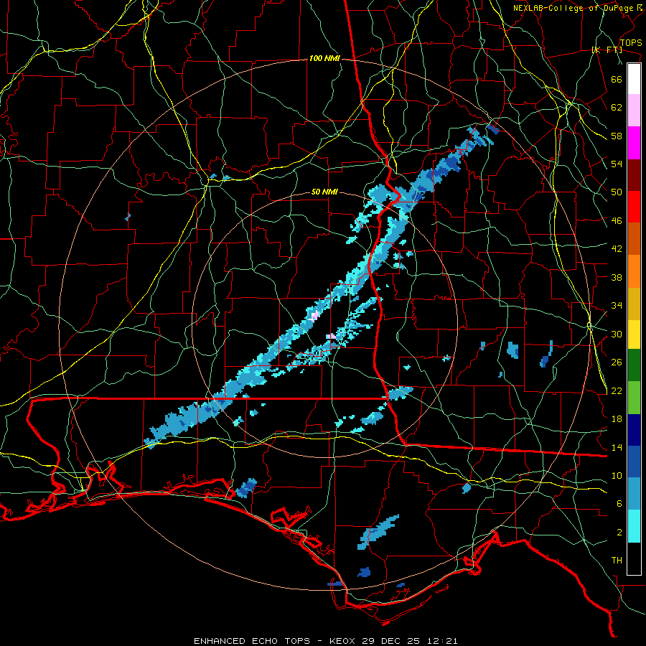
Task: Pick the bright red legend swatch
Action: pyautogui.click(x=634, y=207)
